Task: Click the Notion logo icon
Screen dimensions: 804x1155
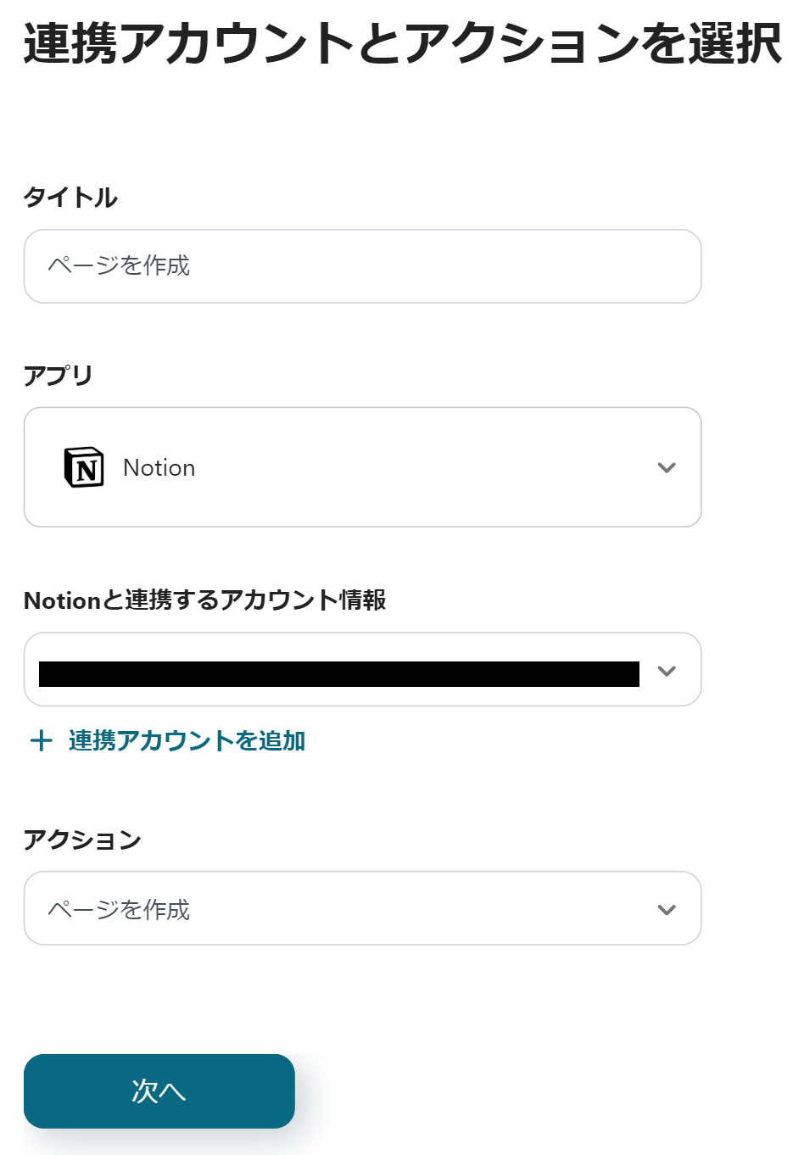Action: pos(84,467)
